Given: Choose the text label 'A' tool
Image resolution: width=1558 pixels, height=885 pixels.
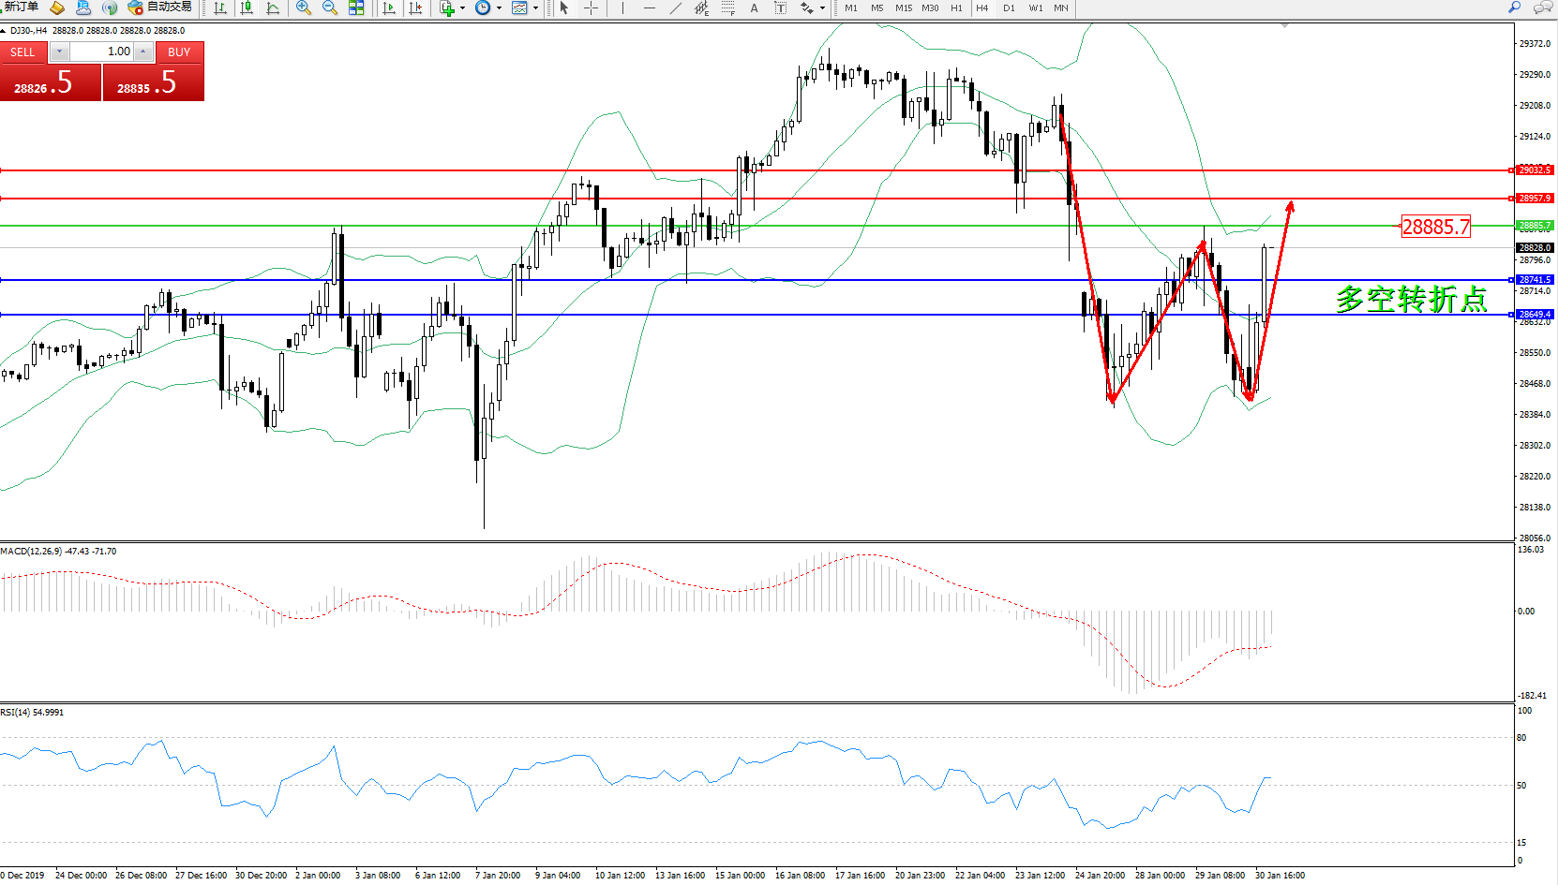Looking at the screenshot, I should pos(754,8).
